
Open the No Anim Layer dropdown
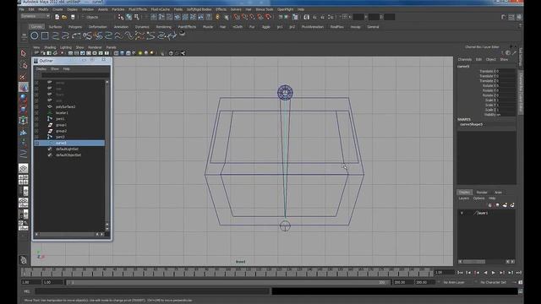(x=455, y=282)
